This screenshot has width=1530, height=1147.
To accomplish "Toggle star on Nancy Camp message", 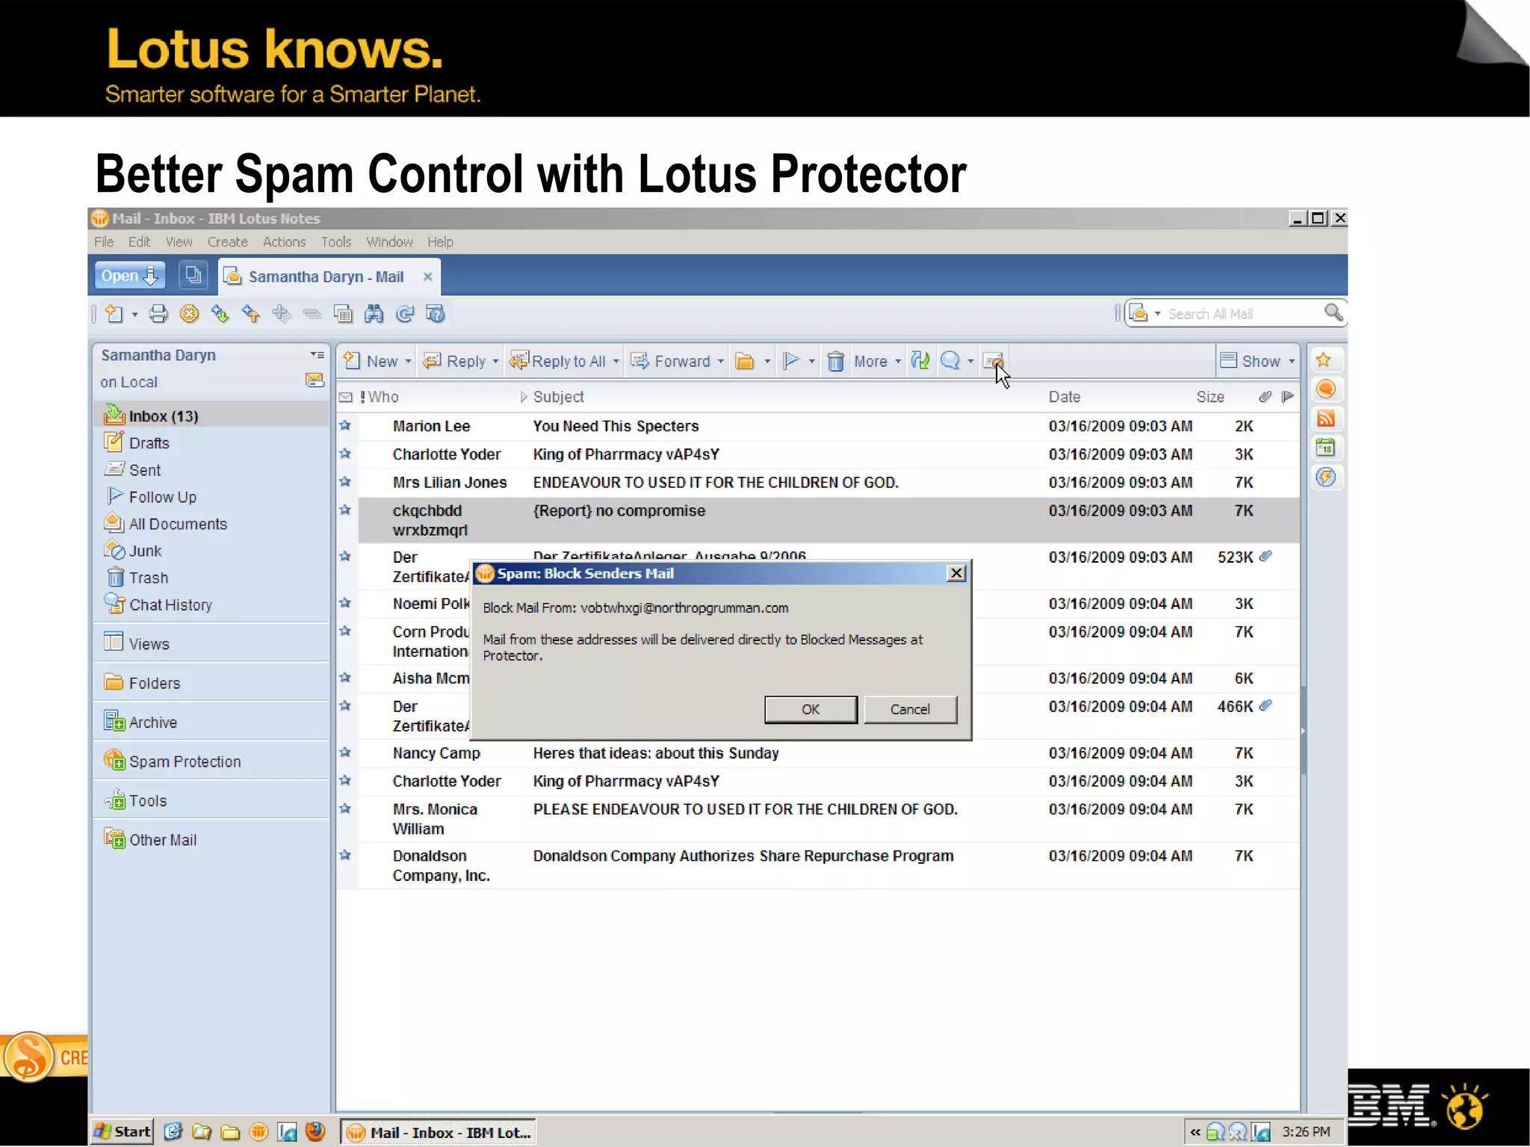I will coord(344,752).
